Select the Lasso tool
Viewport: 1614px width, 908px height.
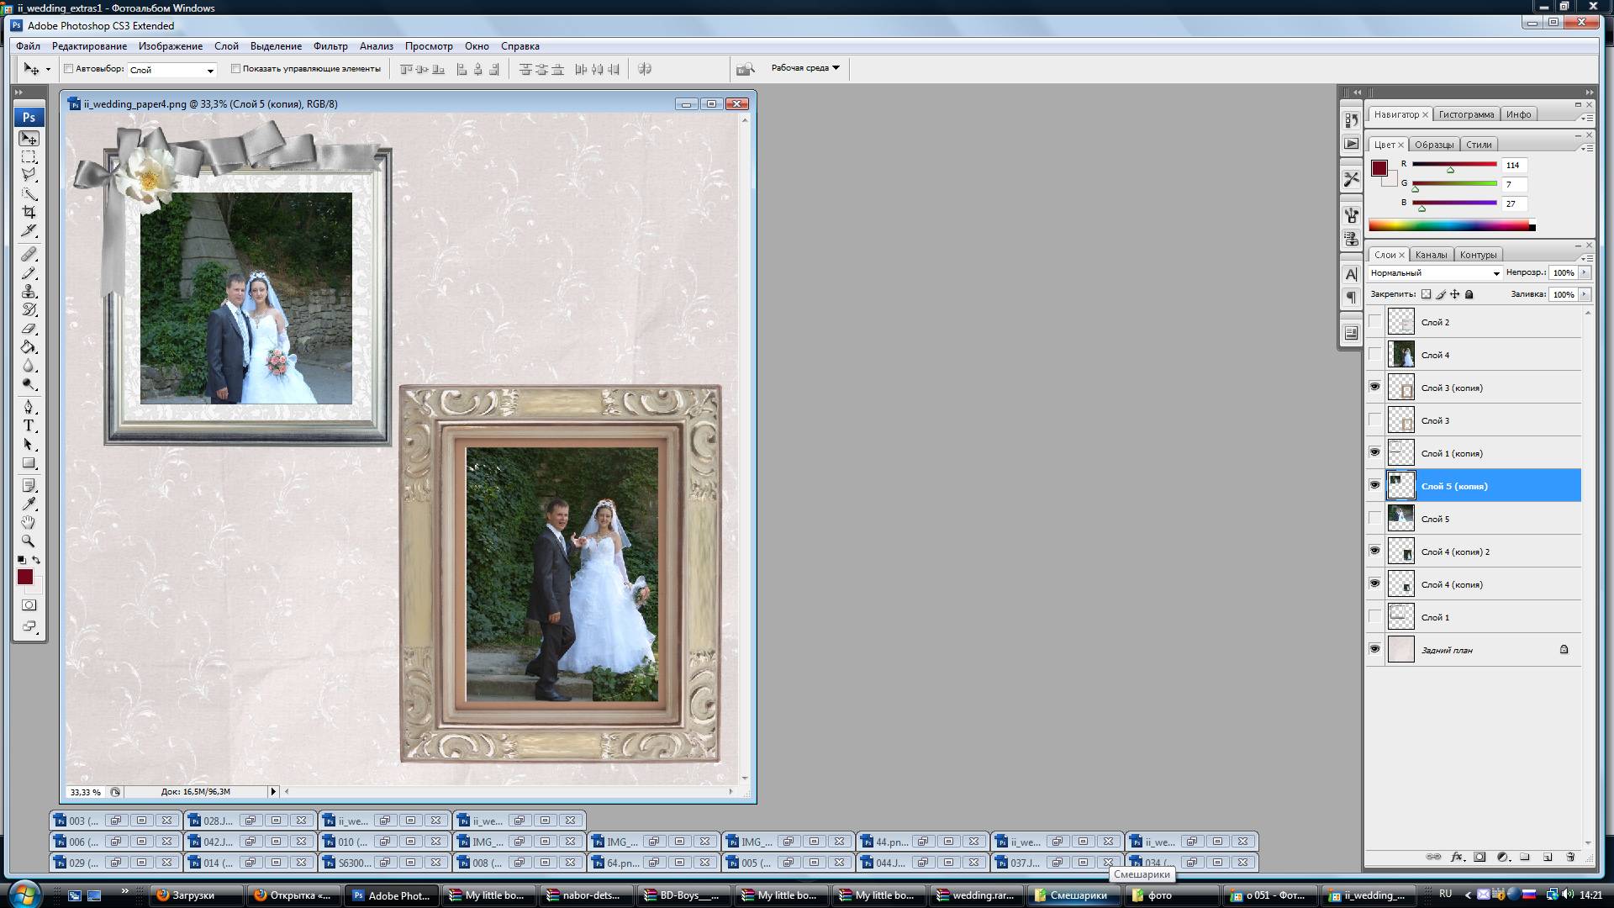29,175
